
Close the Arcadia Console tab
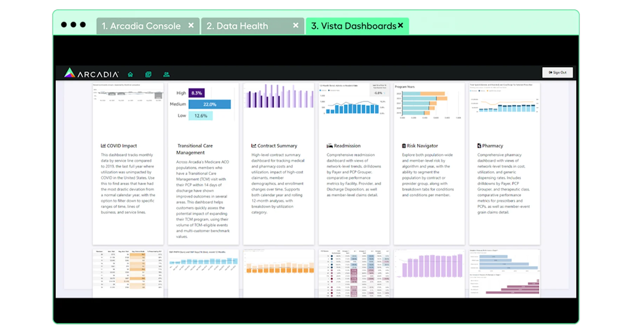click(x=191, y=26)
